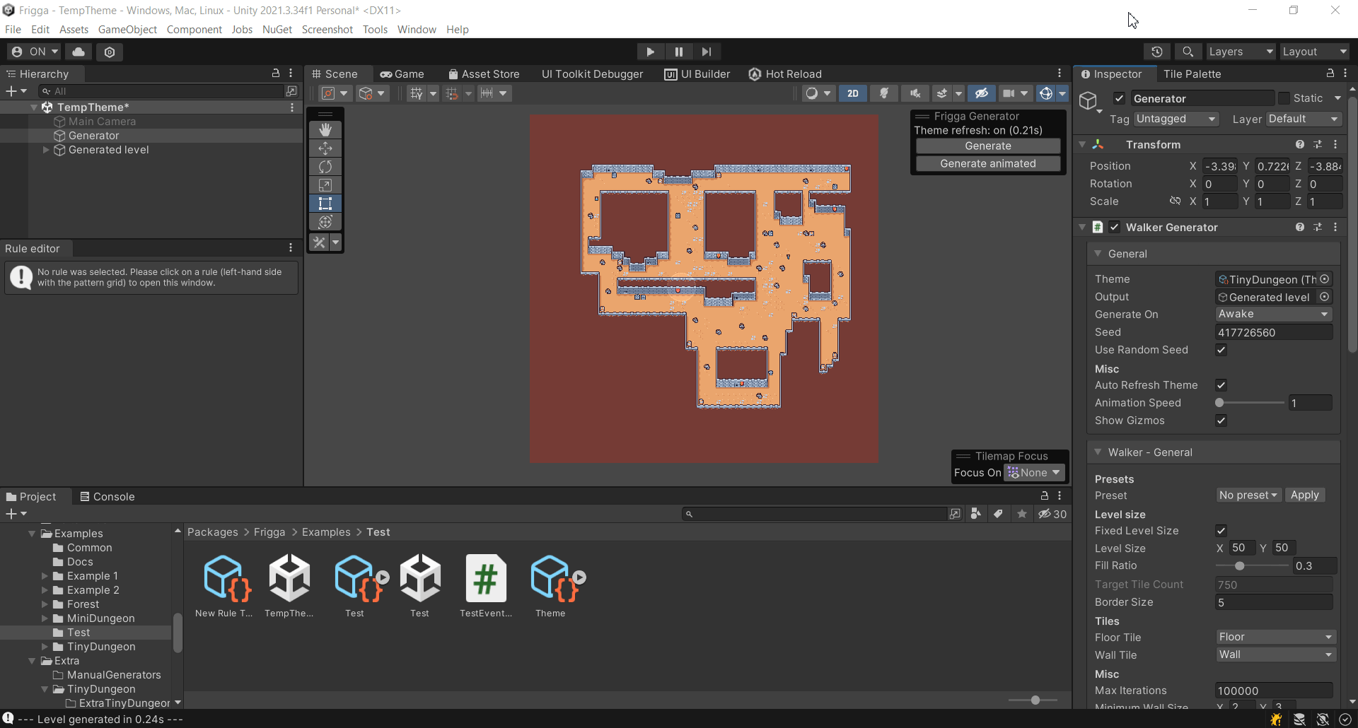Click the Generate animated button

click(x=988, y=164)
